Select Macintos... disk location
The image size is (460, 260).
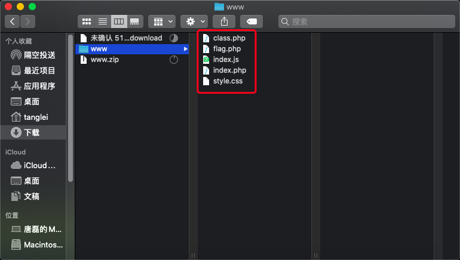click(33, 244)
